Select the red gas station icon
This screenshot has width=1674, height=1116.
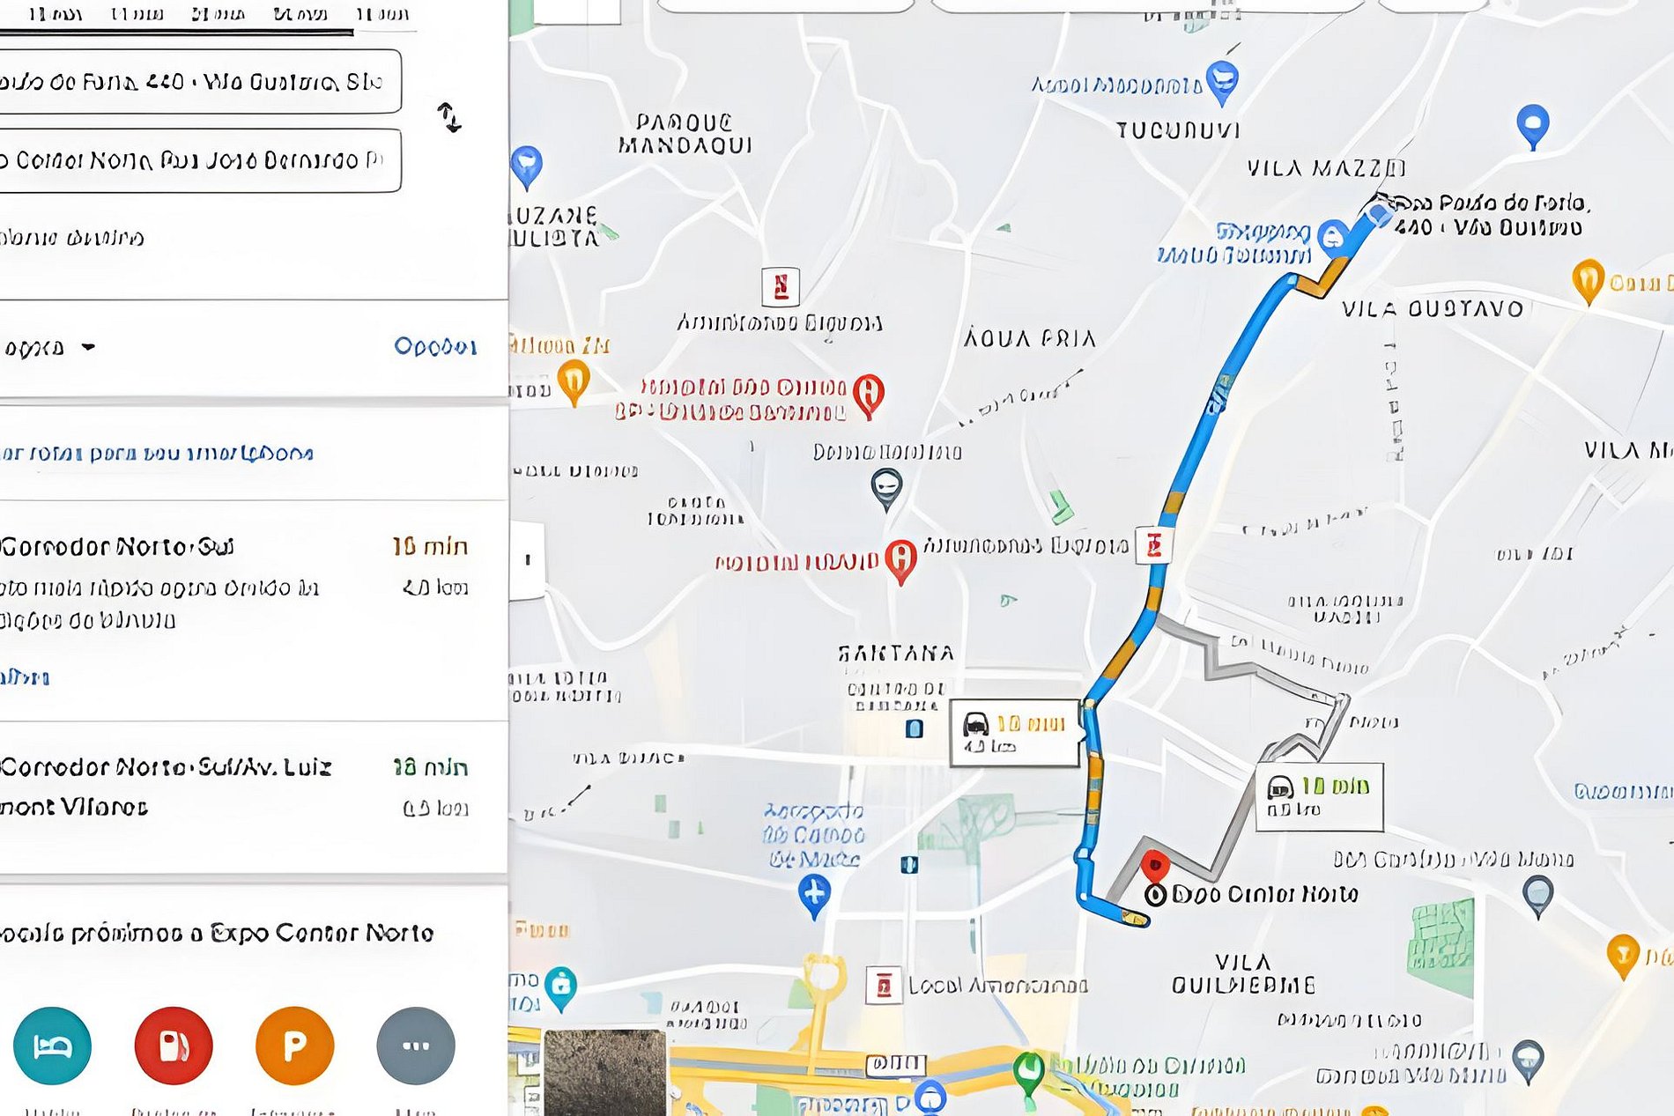click(x=174, y=1046)
